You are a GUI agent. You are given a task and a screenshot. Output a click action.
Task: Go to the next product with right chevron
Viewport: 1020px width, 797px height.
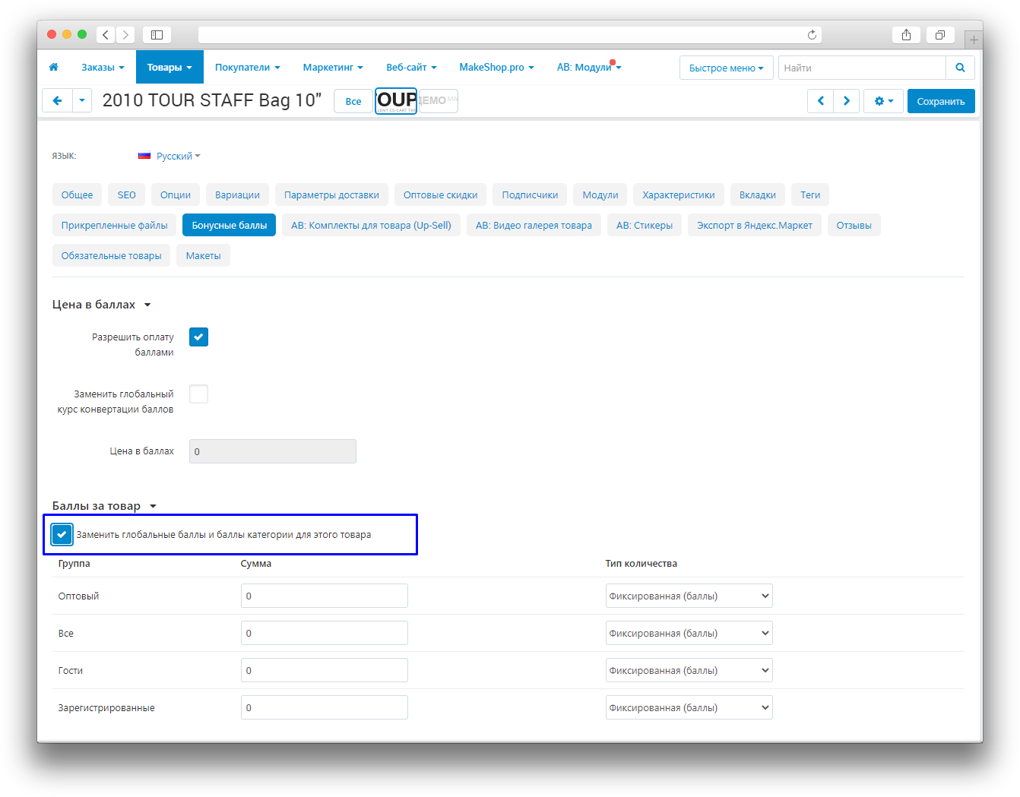click(846, 101)
